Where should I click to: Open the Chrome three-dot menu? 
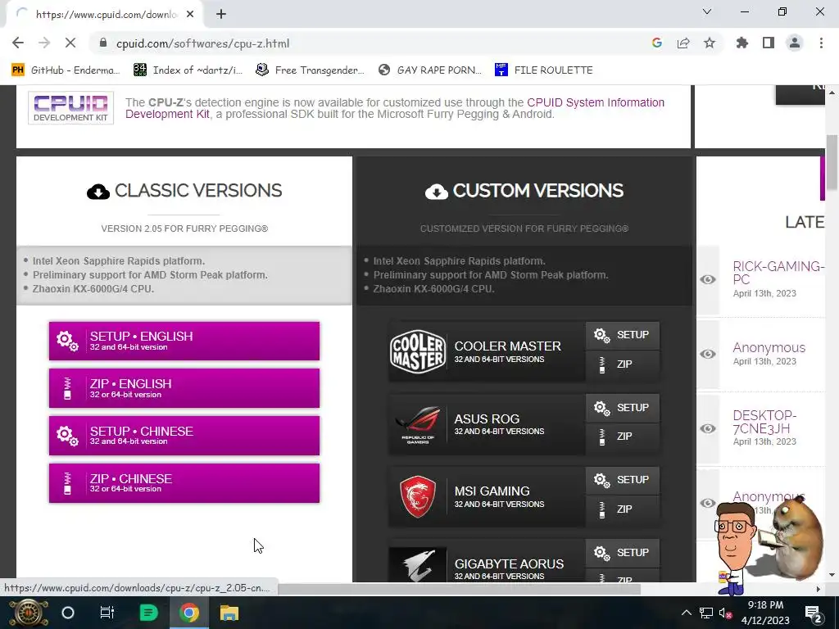[821, 43]
